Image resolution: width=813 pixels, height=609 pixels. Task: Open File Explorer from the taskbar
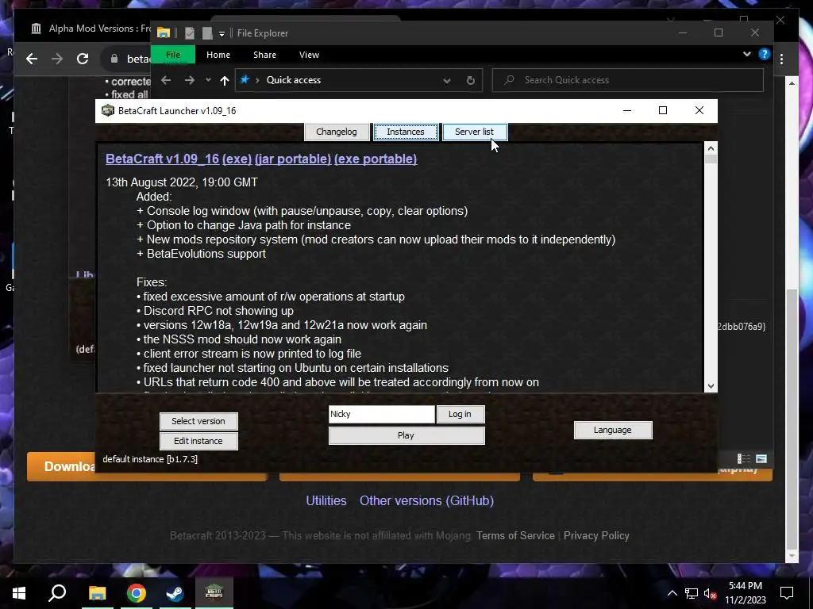click(x=97, y=593)
